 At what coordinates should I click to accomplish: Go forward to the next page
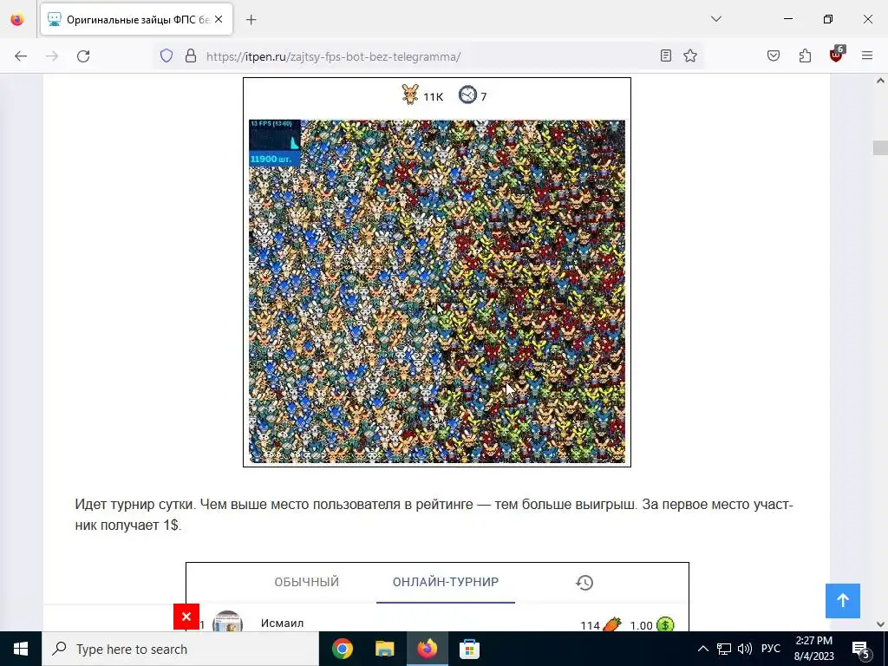52,56
